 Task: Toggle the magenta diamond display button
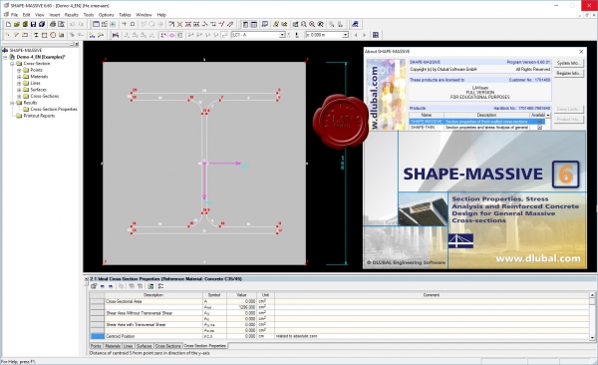[x=171, y=35]
